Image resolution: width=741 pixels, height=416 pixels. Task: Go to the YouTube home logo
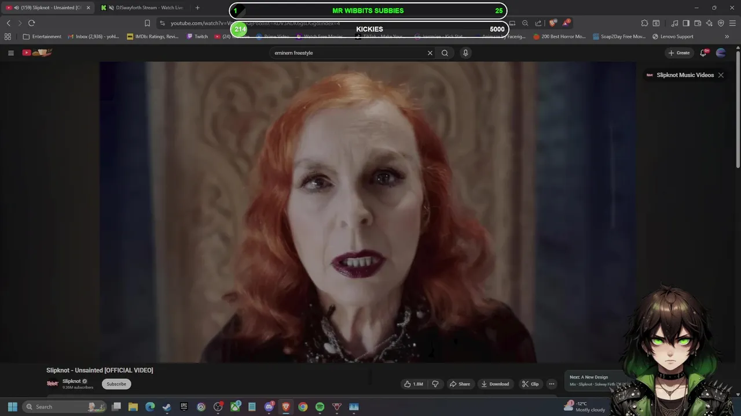tap(37, 53)
